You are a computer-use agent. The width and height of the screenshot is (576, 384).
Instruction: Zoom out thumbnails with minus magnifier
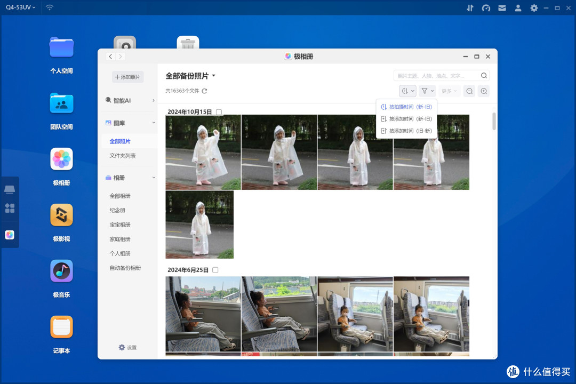[469, 91]
